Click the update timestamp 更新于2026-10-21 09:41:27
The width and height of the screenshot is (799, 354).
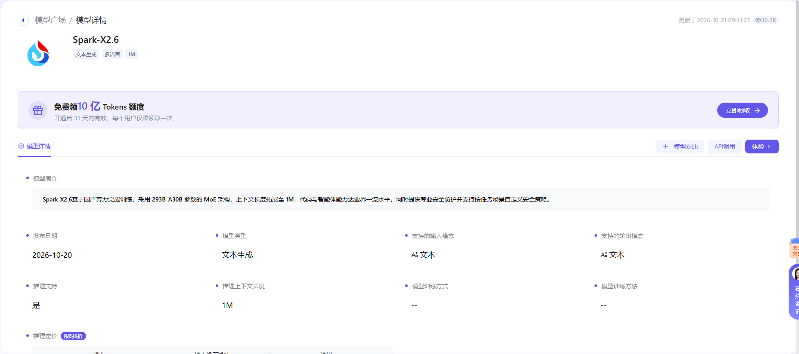point(714,20)
